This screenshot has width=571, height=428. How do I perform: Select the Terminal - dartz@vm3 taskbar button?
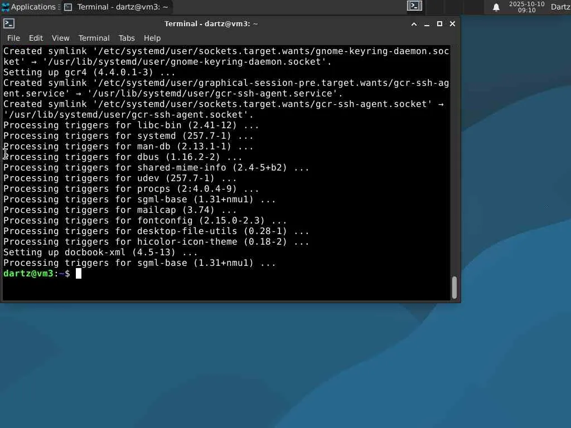(x=117, y=7)
